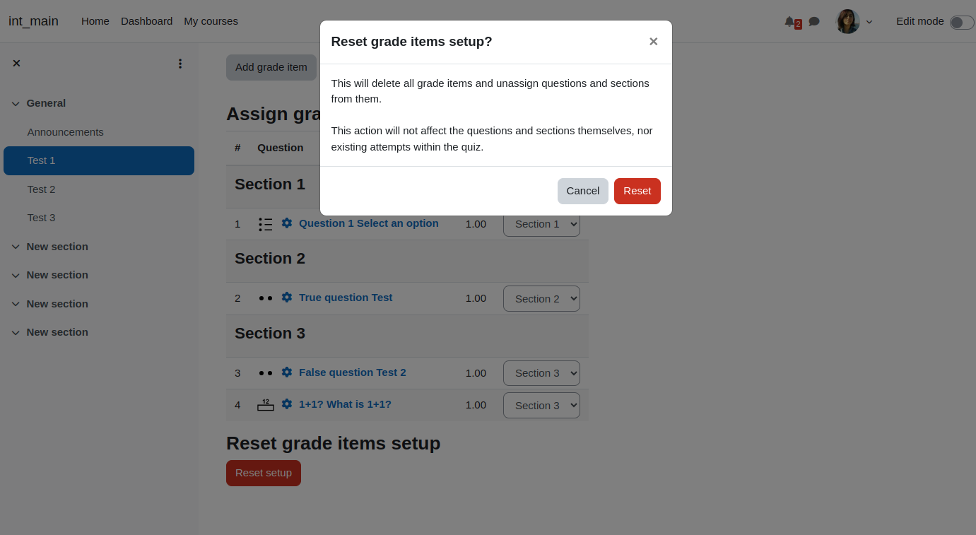
Task: Open grade item dropdown for 1+1? question
Action: point(541,405)
